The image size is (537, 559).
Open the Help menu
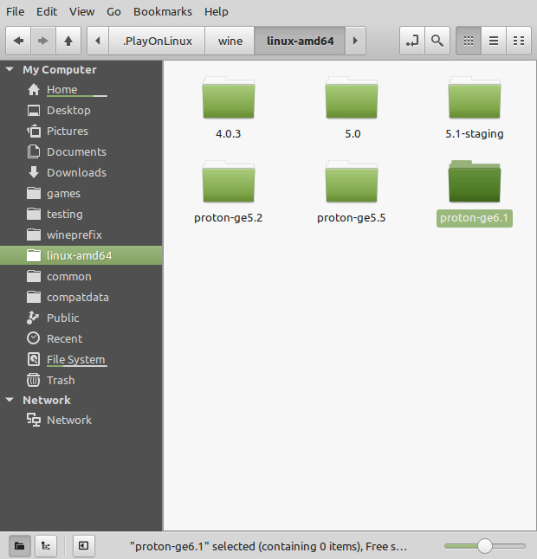[217, 12]
